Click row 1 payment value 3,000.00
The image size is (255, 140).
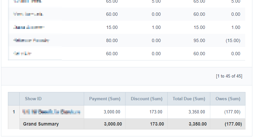[112, 112]
